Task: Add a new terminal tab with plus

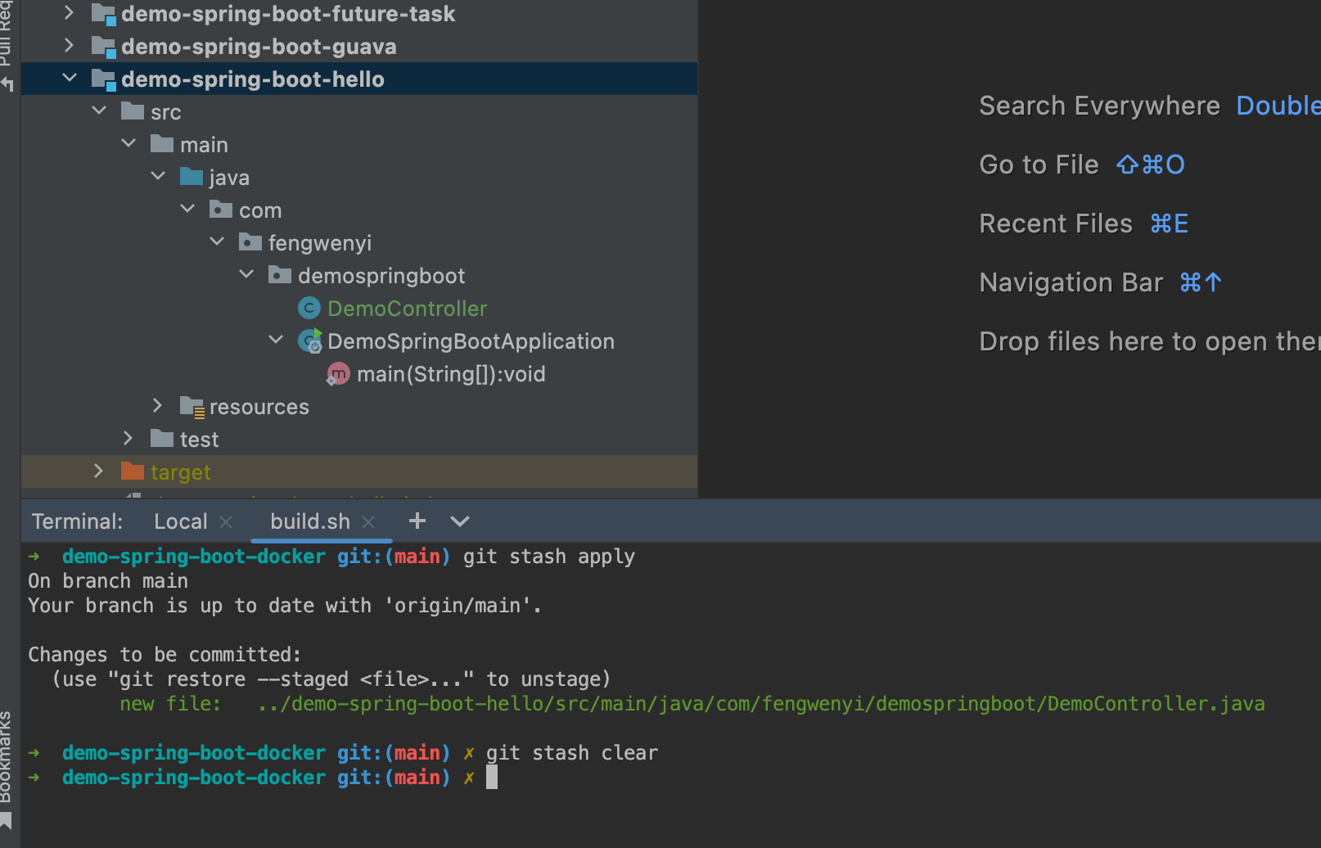Action: pos(417,521)
